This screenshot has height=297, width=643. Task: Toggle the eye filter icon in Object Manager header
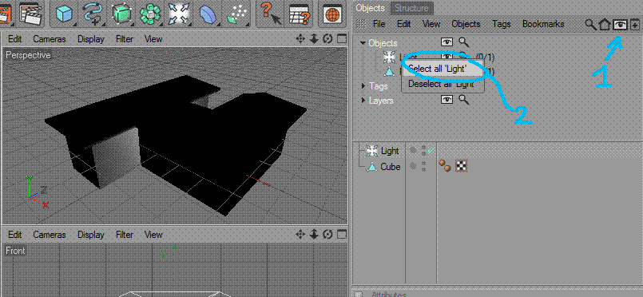pyautogui.click(x=621, y=25)
